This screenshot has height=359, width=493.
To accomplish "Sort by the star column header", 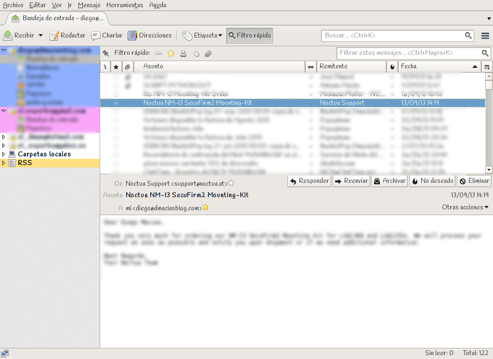I will coord(116,66).
